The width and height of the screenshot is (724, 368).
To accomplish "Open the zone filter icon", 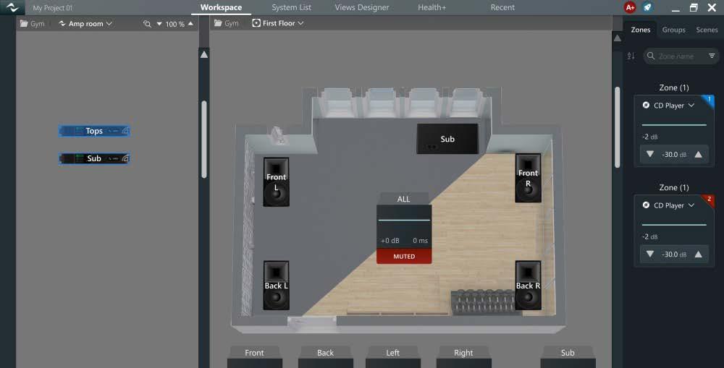I will [712, 56].
